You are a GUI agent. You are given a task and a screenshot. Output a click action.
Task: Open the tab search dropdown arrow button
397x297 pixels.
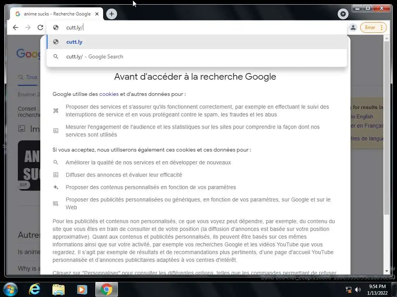point(343,14)
